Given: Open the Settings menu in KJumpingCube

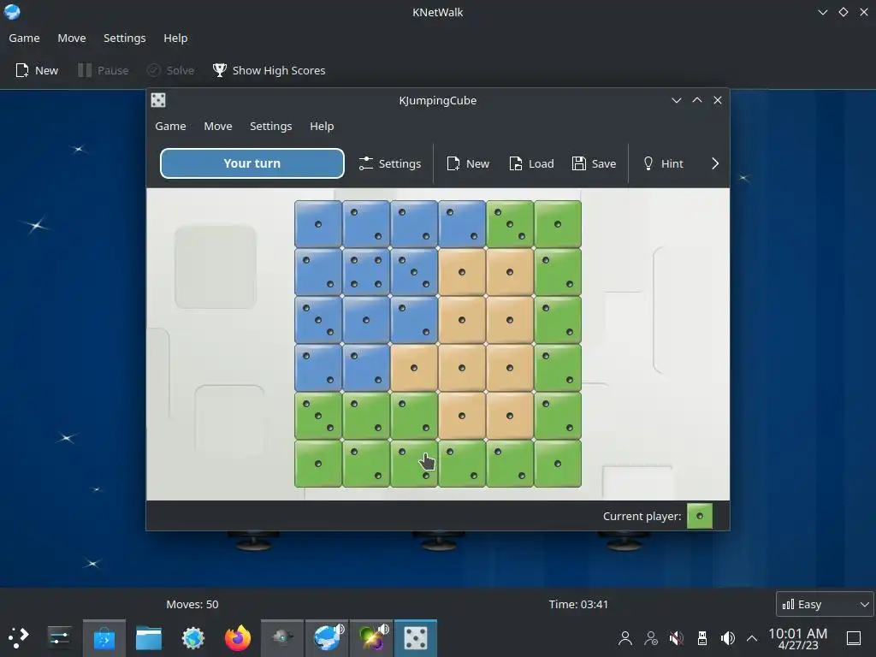Looking at the screenshot, I should pos(271,127).
